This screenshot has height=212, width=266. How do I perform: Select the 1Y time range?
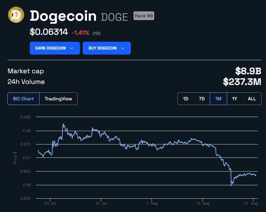click(x=235, y=99)
